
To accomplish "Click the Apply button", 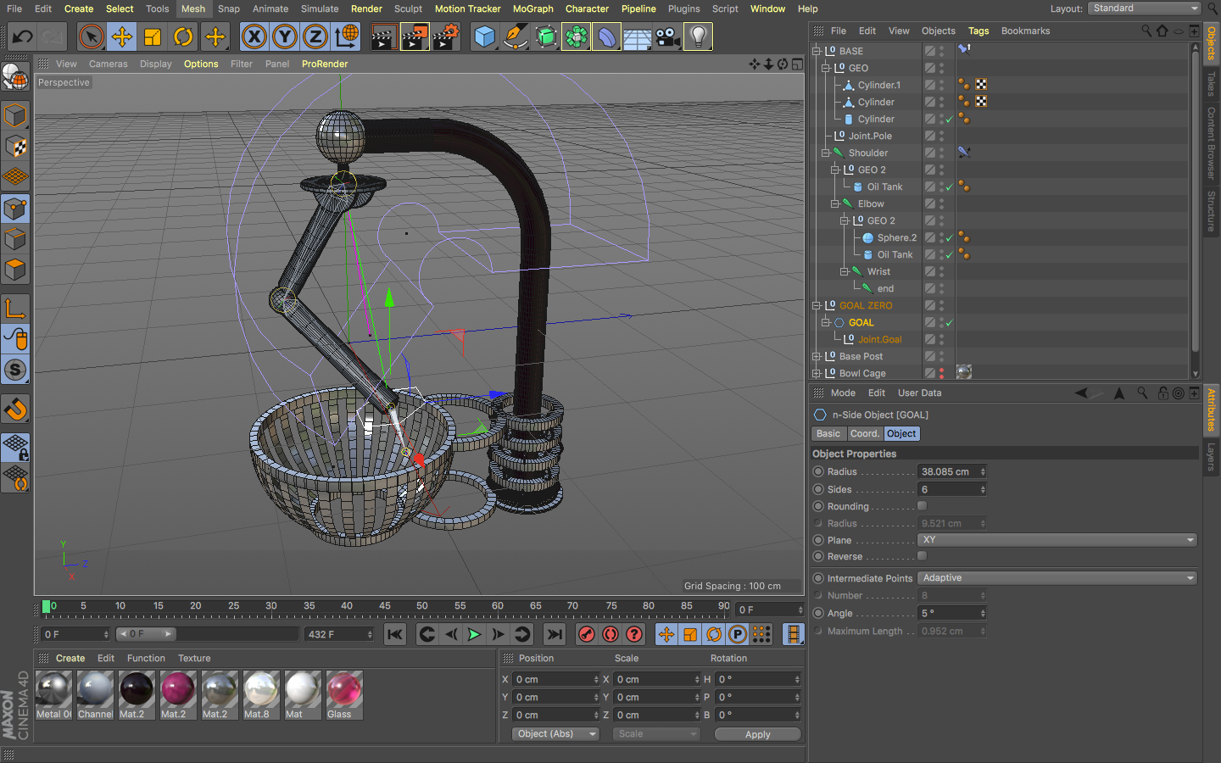I will pyautogui.click(x=757, y=734).
